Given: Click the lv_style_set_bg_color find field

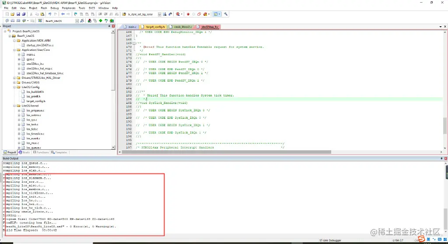Looking at the screenshot, I should coord(142,14).
